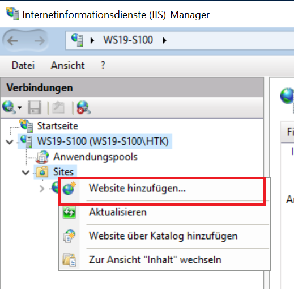The image size is (294, 289).
Task: Click the Sites folder icon
Action: tap(42, 172)
